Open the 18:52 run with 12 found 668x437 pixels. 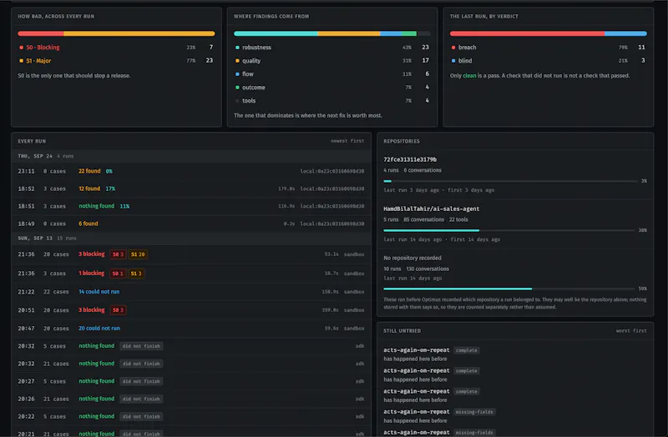pyautogui.click(x=191, y=188)
